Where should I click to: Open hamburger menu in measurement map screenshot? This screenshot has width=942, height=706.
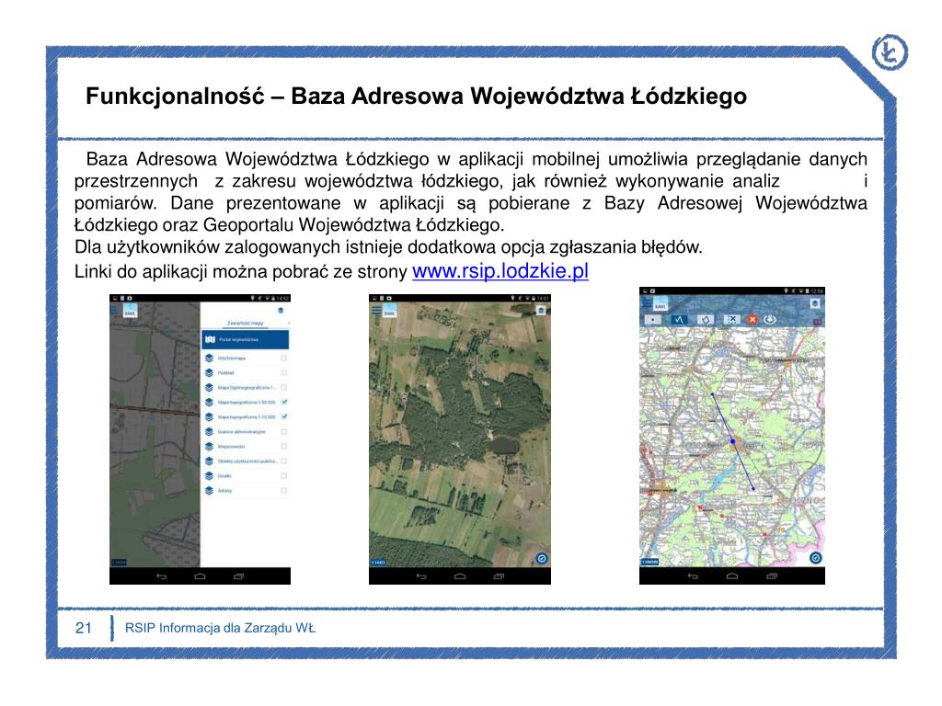point(647,304)
